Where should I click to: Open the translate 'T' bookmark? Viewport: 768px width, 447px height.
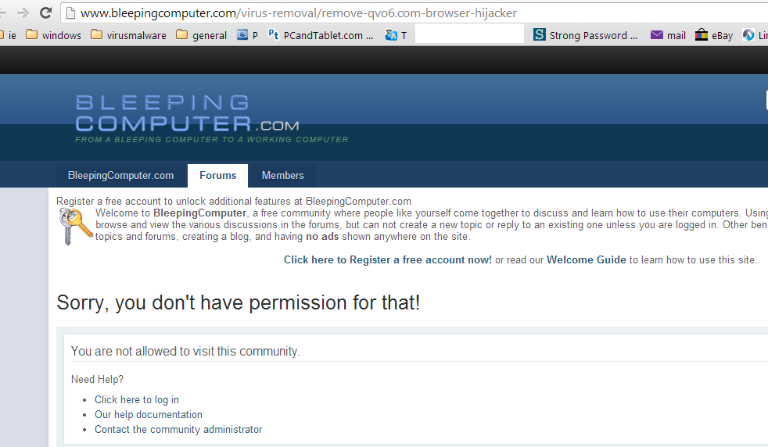point(396,35)
